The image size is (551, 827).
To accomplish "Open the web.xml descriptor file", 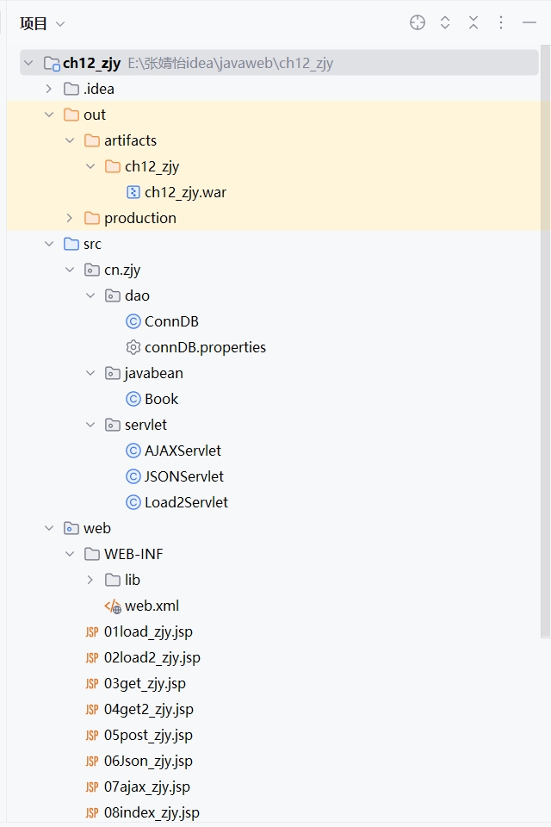I will [x=152, y=606].
